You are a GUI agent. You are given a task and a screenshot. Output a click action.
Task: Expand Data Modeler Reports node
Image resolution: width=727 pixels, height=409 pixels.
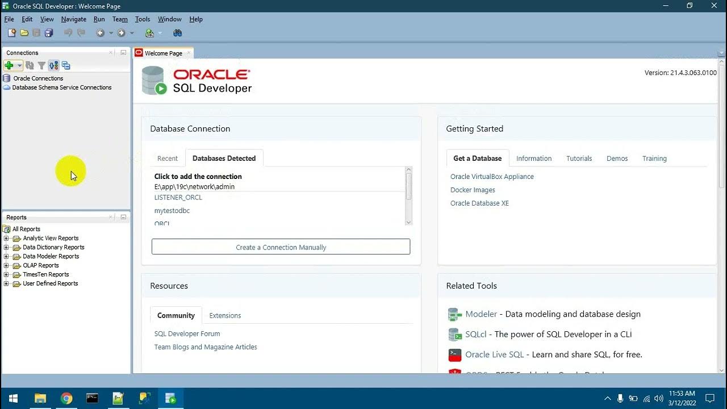tap(6, 257)
